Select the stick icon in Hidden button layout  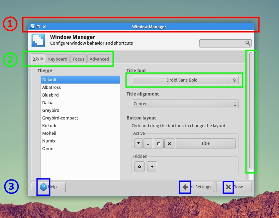pos(139,166)
